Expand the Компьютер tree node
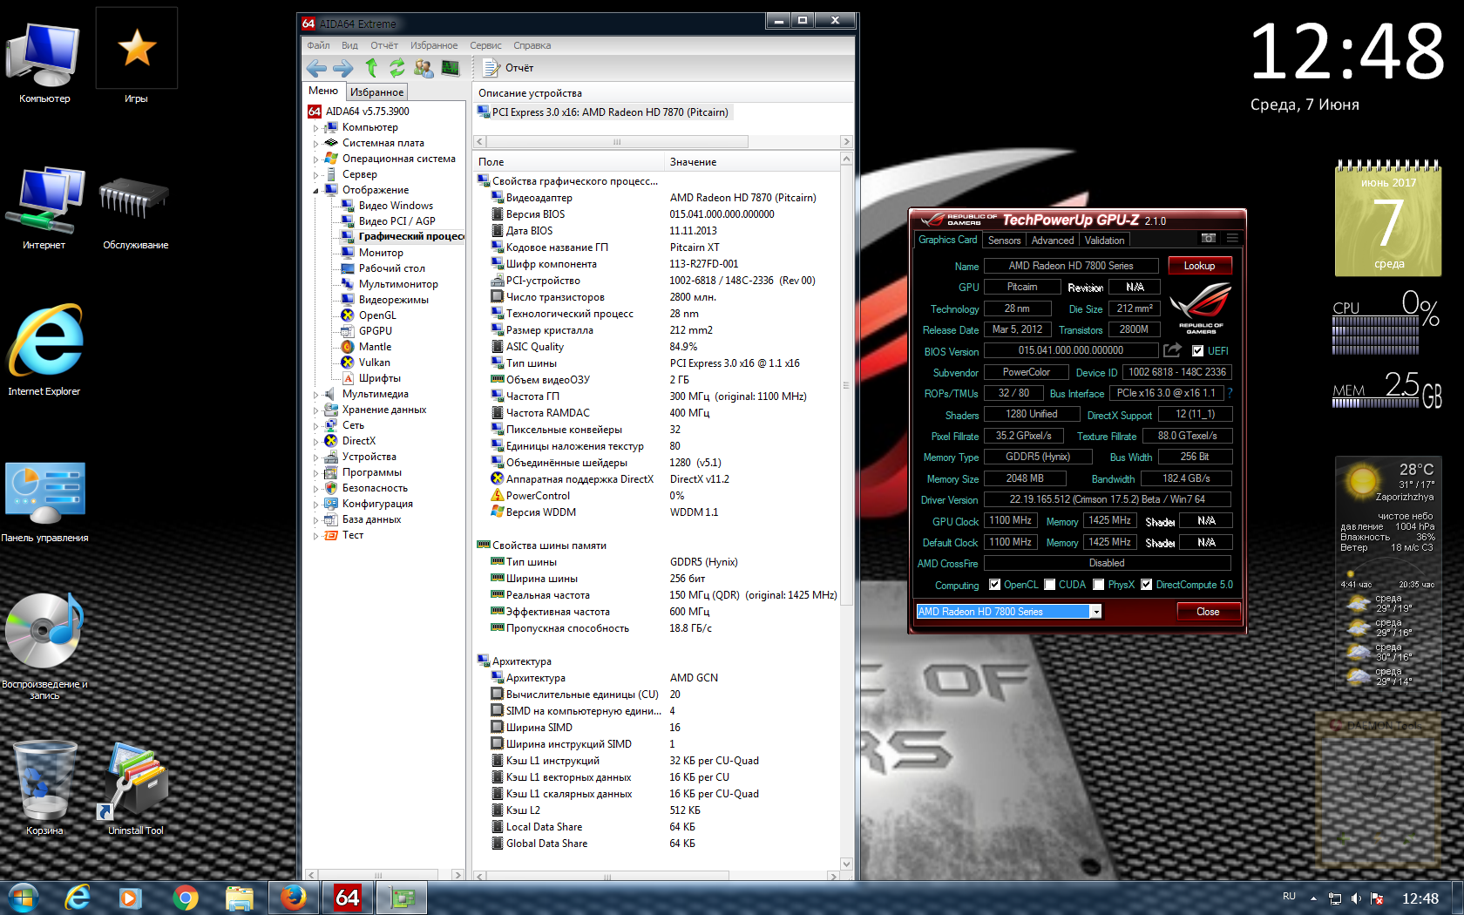 click(x=315, y=128)
